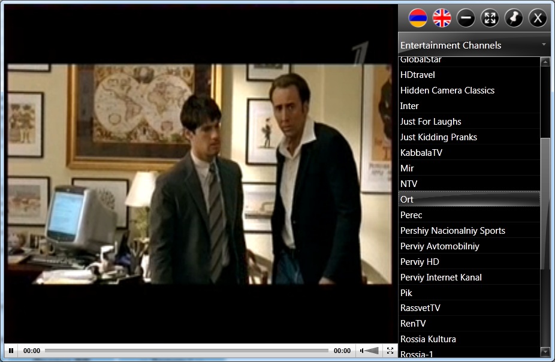Pause playback with the pause button
The image size is (555, 362).
[x=11, y=351]
